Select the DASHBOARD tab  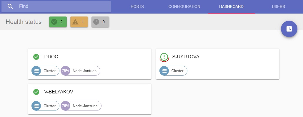pyautogui.click(x=231, y=6)
